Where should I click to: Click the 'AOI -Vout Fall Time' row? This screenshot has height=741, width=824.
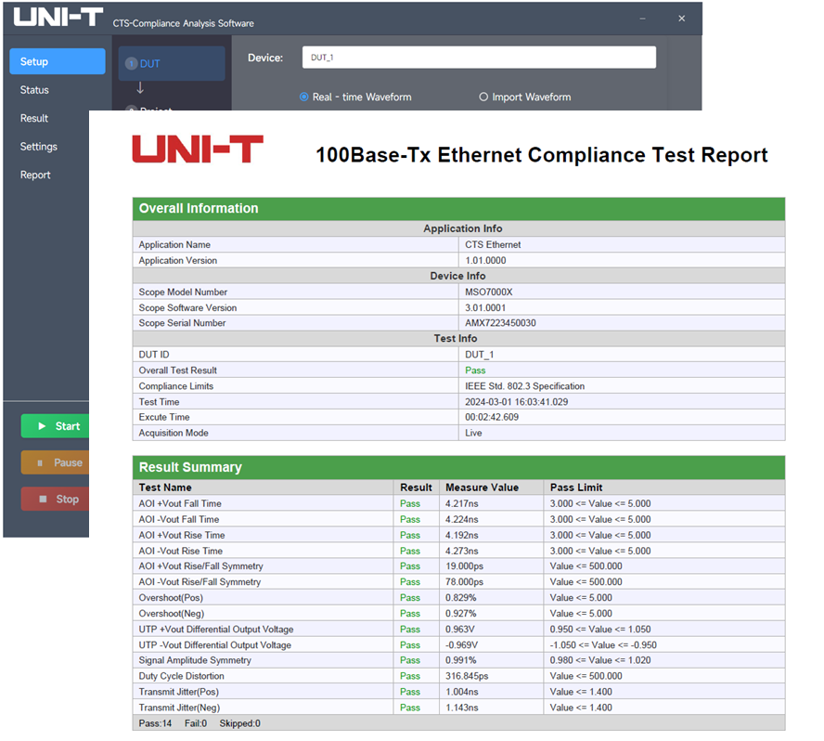(458, 519)
